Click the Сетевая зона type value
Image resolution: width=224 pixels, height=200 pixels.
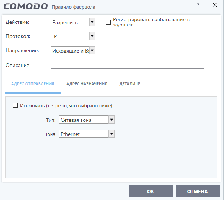point(83,120)
